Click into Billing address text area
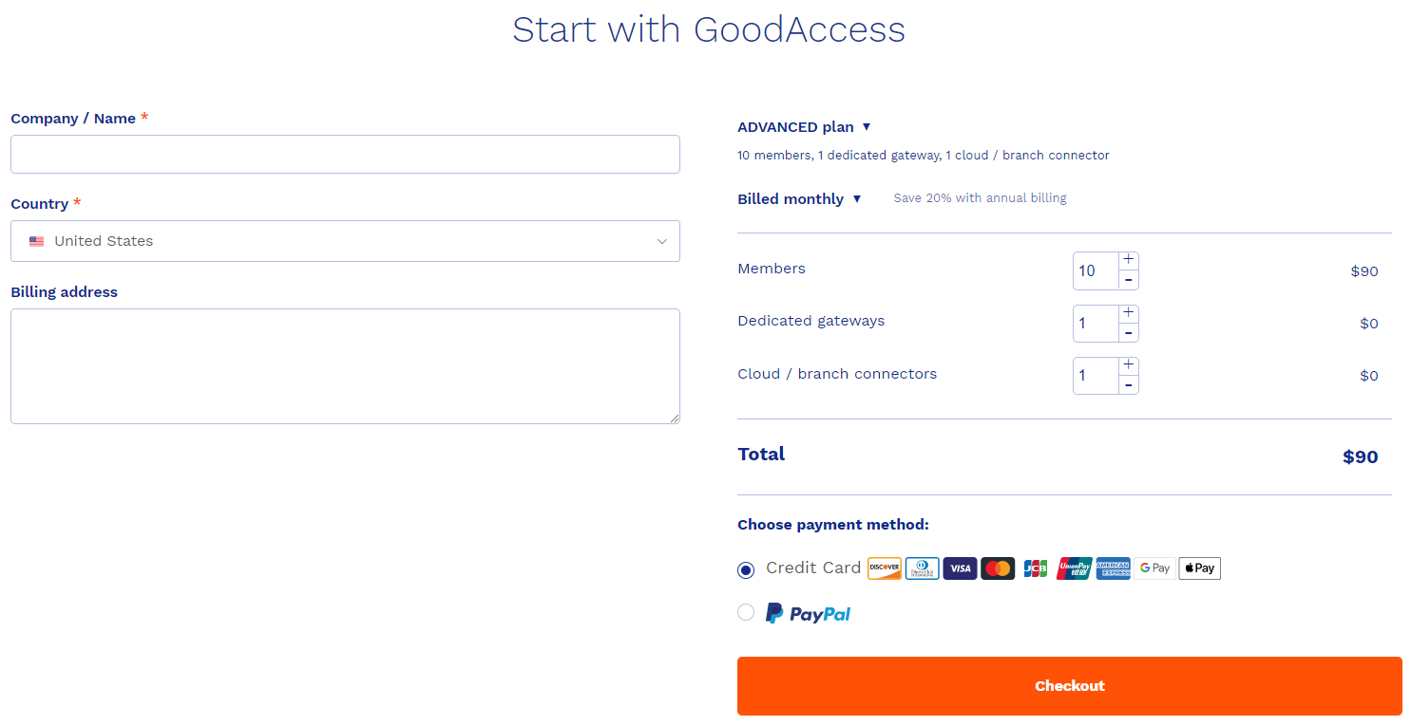This screenshot has width=1411, height=726. 345,365
